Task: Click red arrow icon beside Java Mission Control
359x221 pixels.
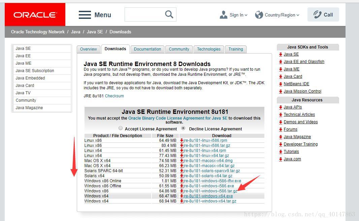Action: point(281,91)
